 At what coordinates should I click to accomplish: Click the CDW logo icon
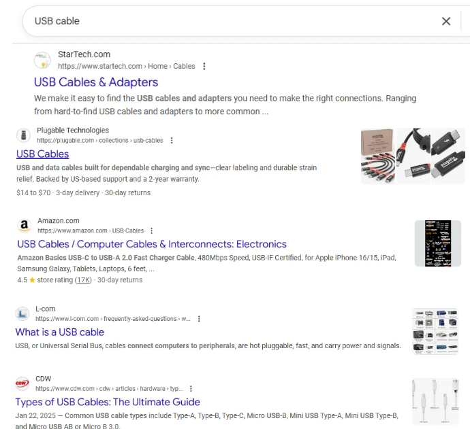22,383
